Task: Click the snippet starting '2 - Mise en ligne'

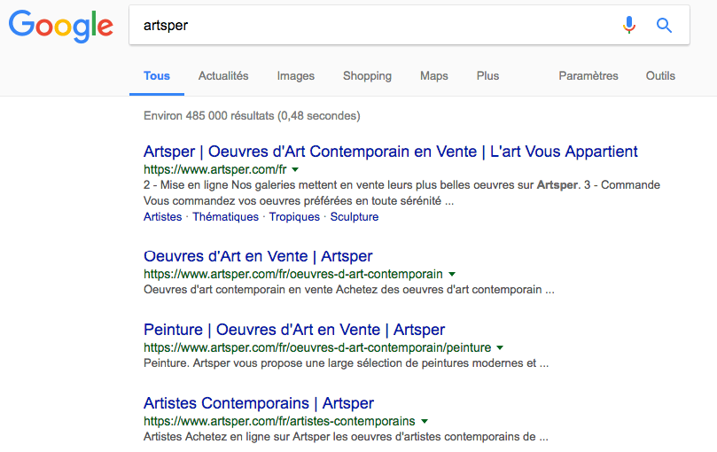Action: (402, 192)
